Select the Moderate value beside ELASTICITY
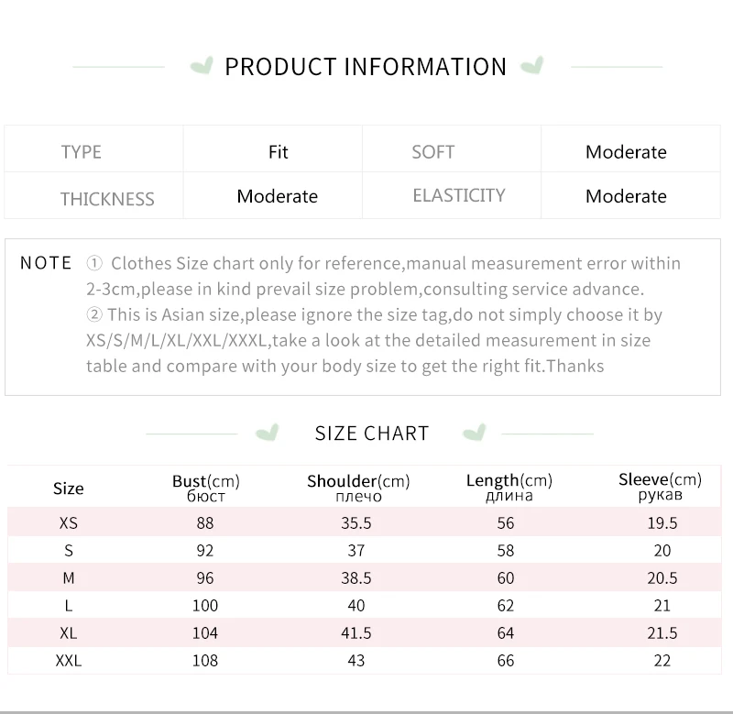This screenshot has width=733, height=714. pyautogui.click(x=626, y=196)
